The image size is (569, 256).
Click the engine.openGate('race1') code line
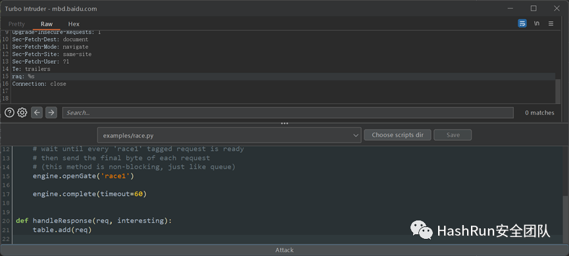(84, 176)
